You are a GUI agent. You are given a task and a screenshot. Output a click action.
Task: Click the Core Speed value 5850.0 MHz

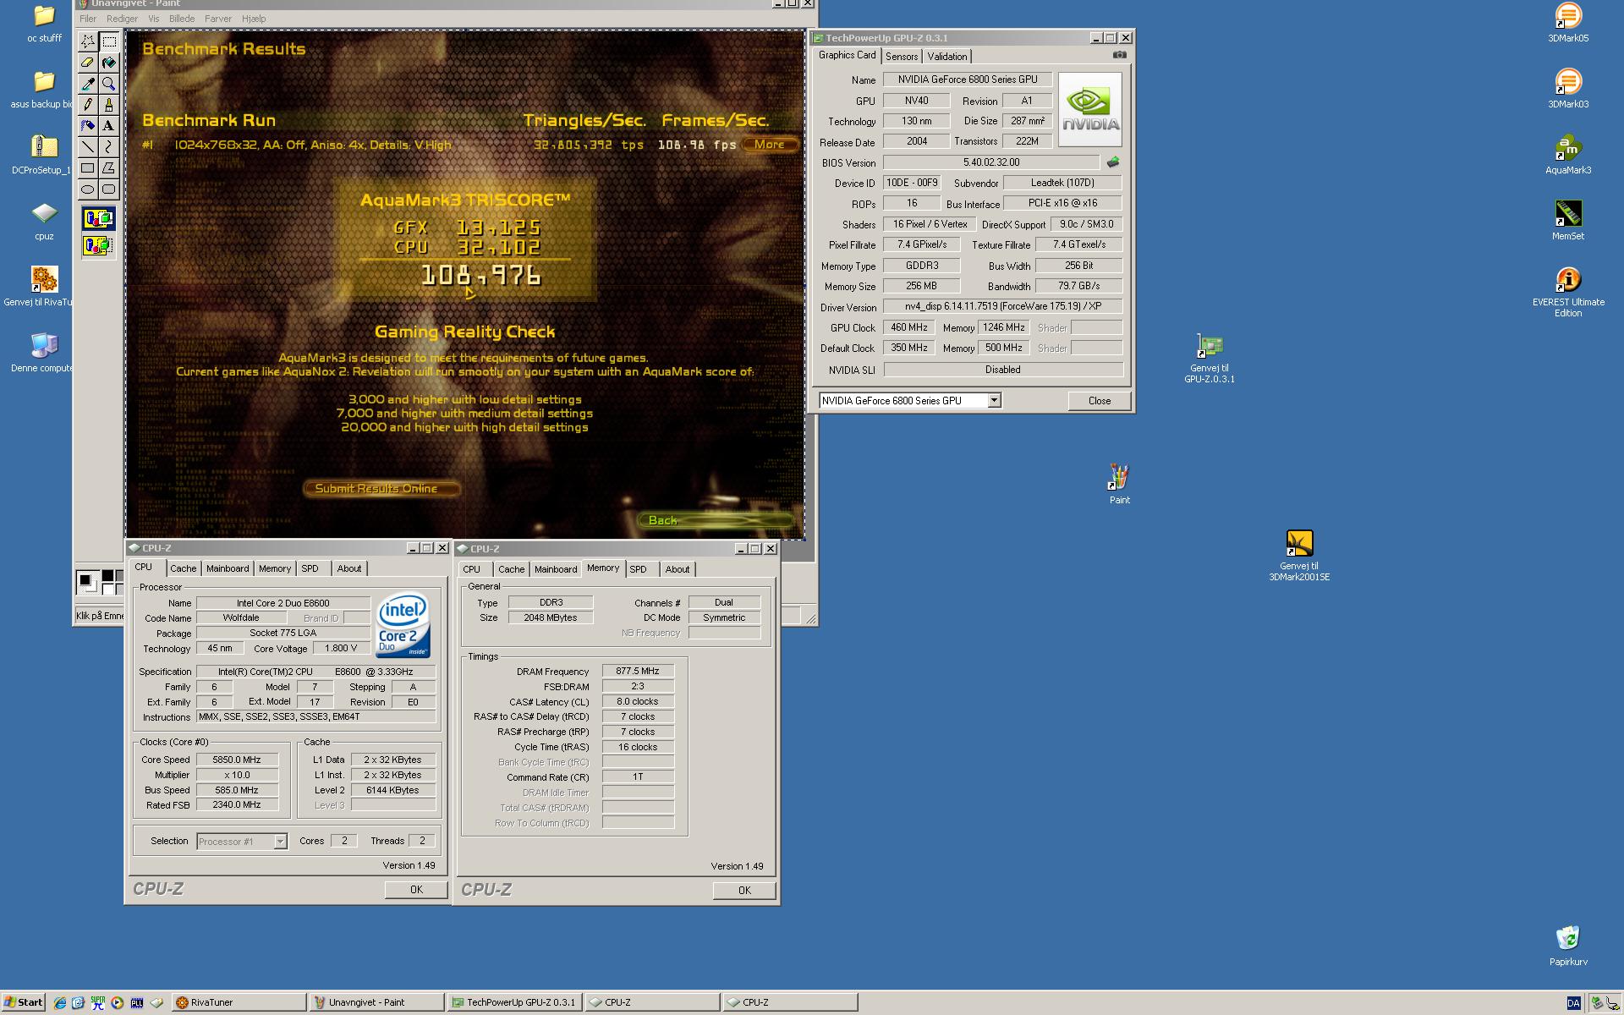click(237, 760)
